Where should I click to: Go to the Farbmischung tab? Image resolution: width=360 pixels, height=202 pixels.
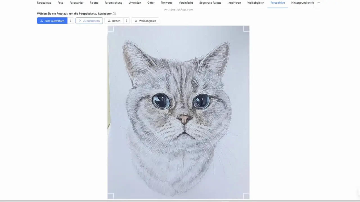[x=113, y=3]
